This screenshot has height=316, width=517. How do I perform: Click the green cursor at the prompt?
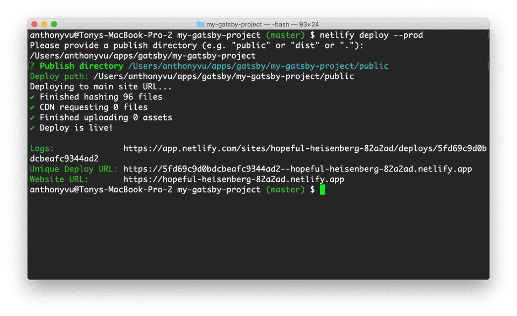pyautogui.click(x=322, y=190)
